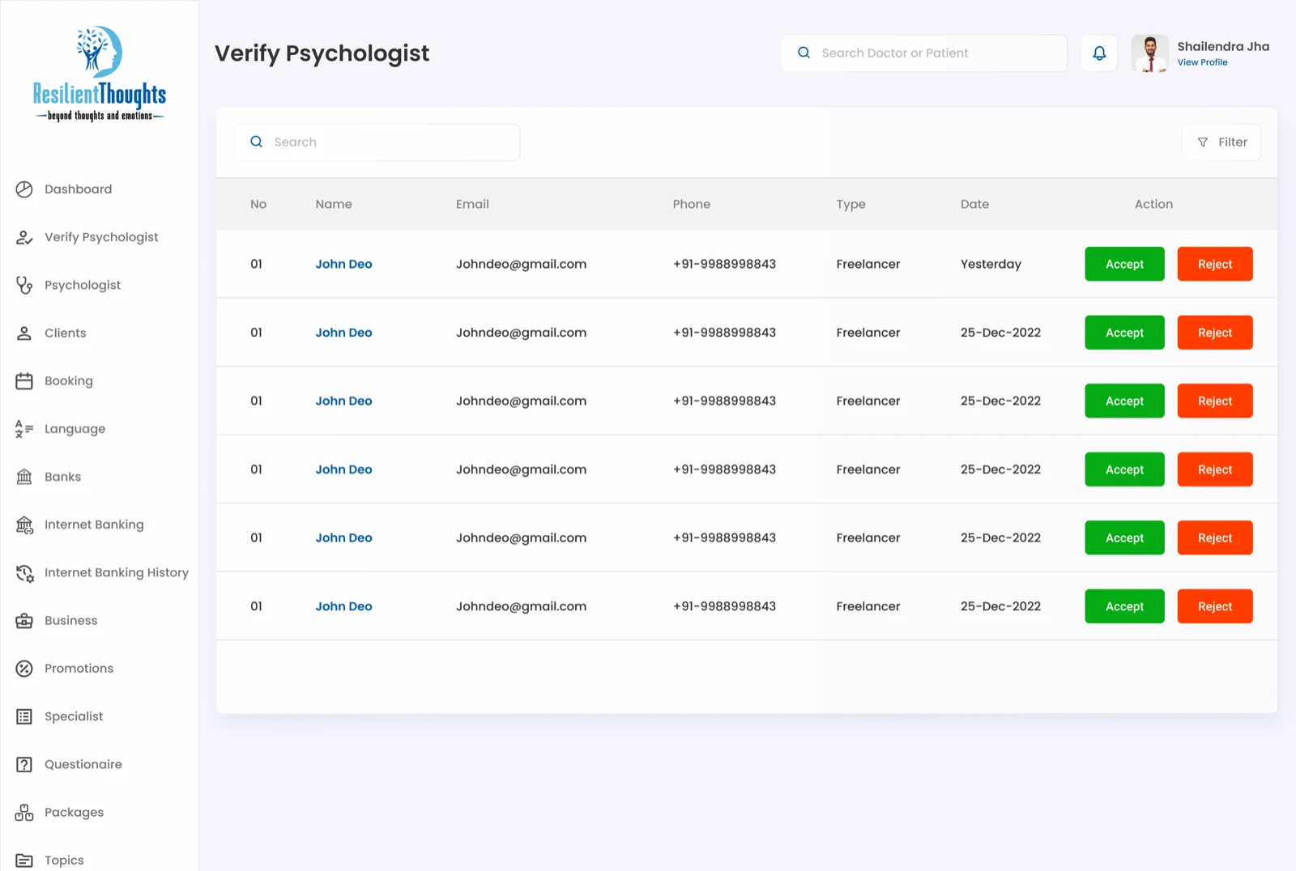Focus the table Search input field
The image size is (1296, 871).
click(377, 142)
